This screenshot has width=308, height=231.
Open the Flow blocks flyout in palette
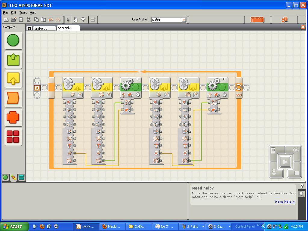tap(13, 98)
